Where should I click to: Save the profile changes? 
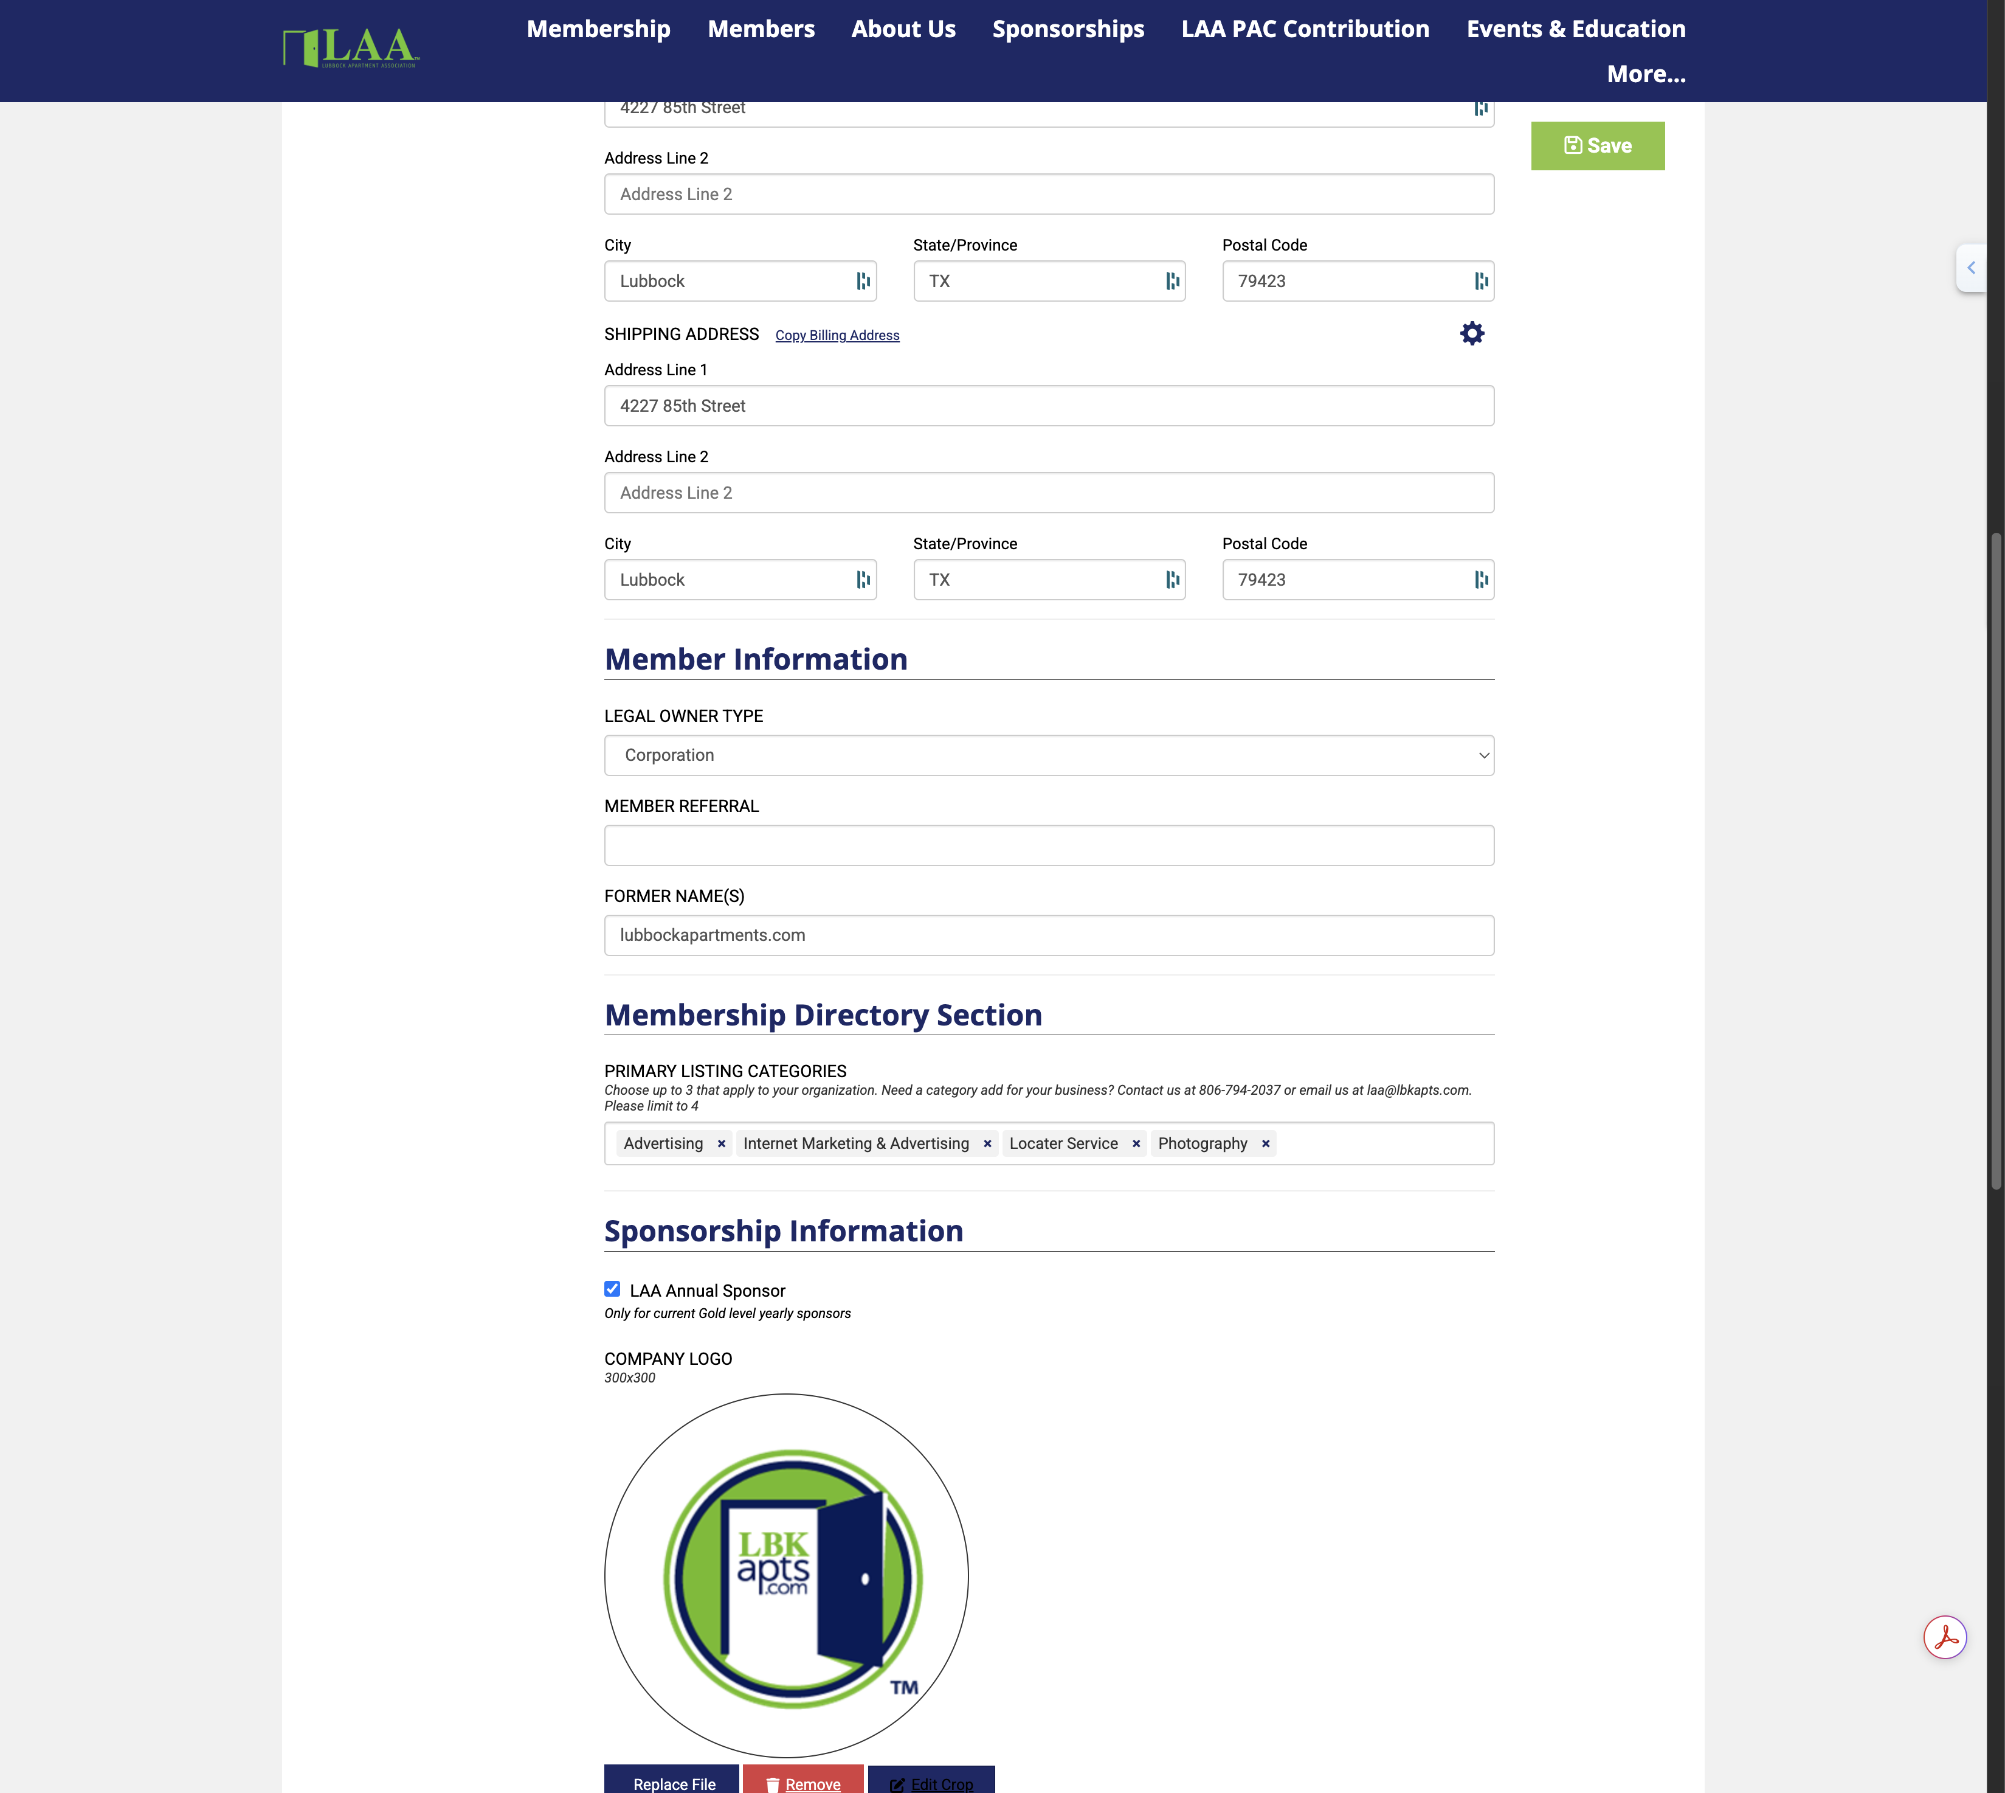[1597, 146]
